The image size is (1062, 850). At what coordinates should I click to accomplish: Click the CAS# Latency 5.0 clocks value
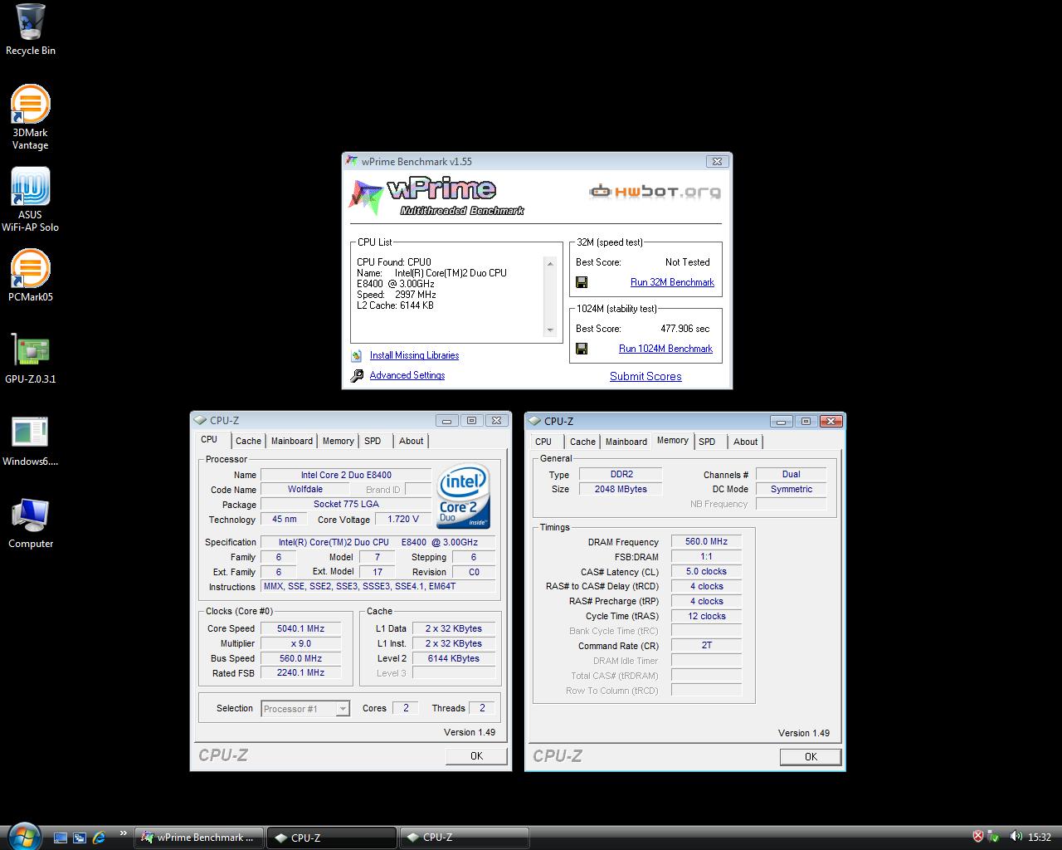(706, 572)
